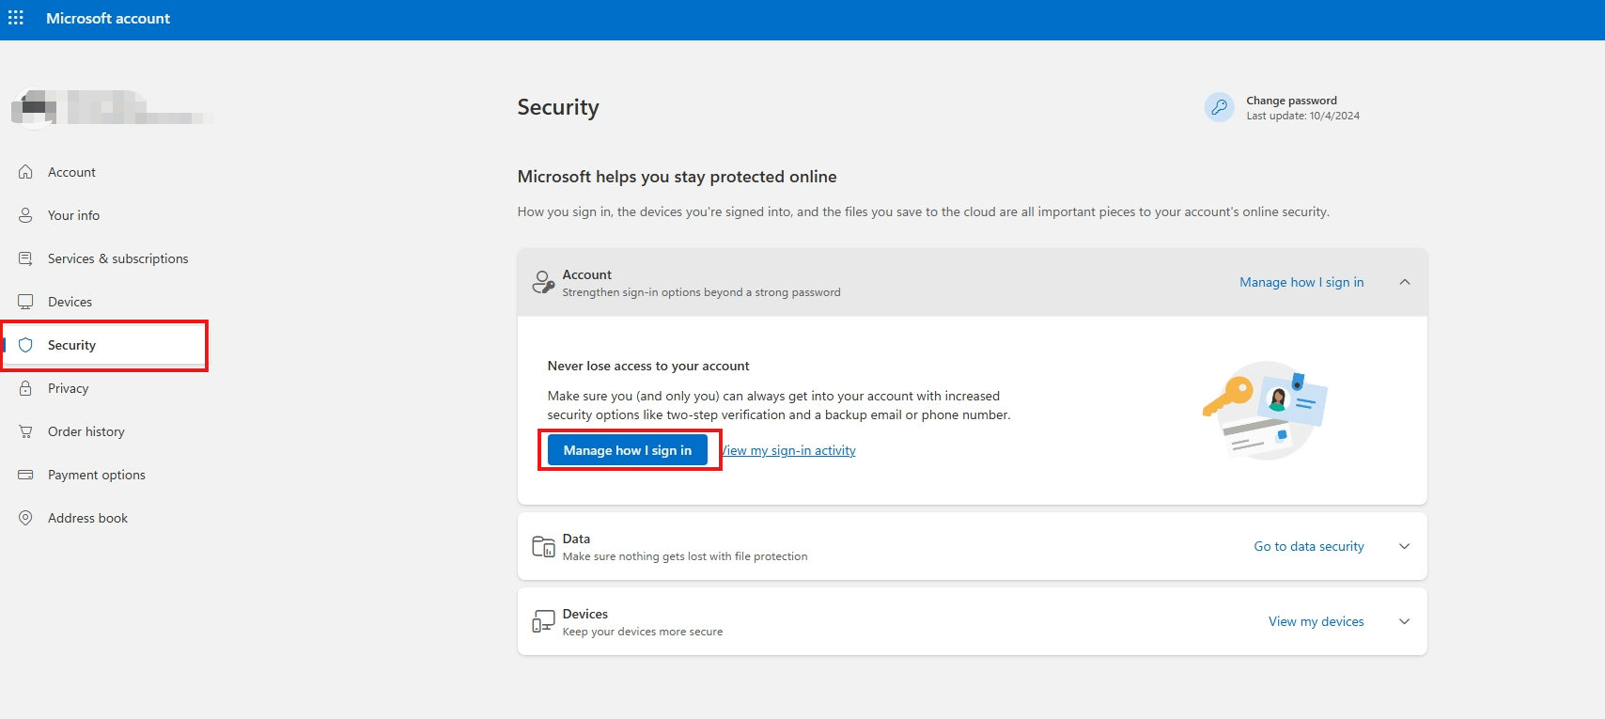Click Go to data security link

(x=1309, y=546)
